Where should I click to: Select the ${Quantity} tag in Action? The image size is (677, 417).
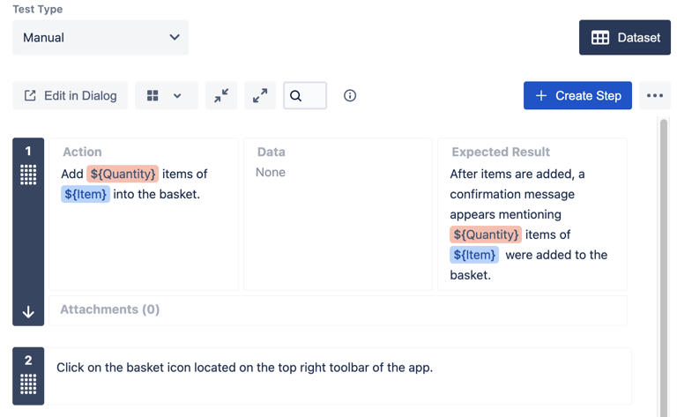(x=123, y=174)
